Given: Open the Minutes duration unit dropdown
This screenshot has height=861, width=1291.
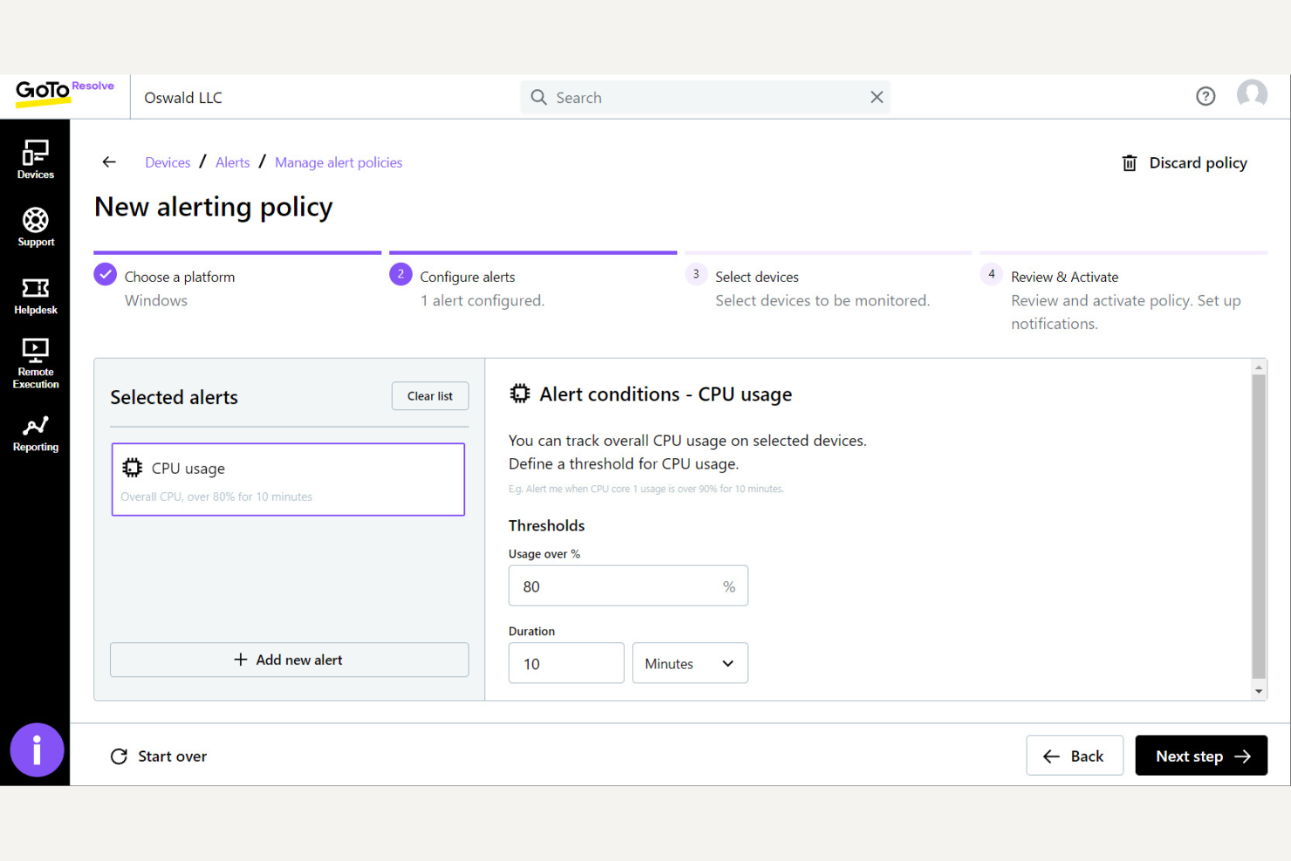Looking at the screenshot, I should [x=689, y=663].
